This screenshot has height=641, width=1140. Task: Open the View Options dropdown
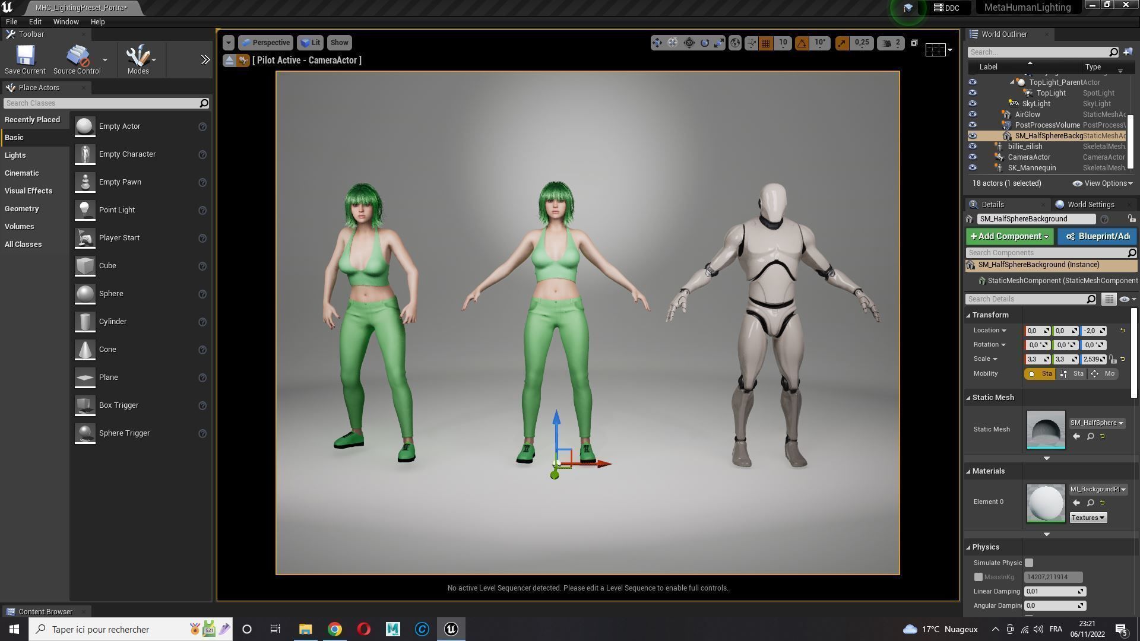(1103, 183)
